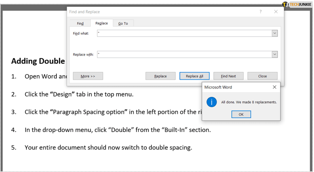Expand the Find what dropdown arrow
The image size is (314, 172).
point(275,33)
